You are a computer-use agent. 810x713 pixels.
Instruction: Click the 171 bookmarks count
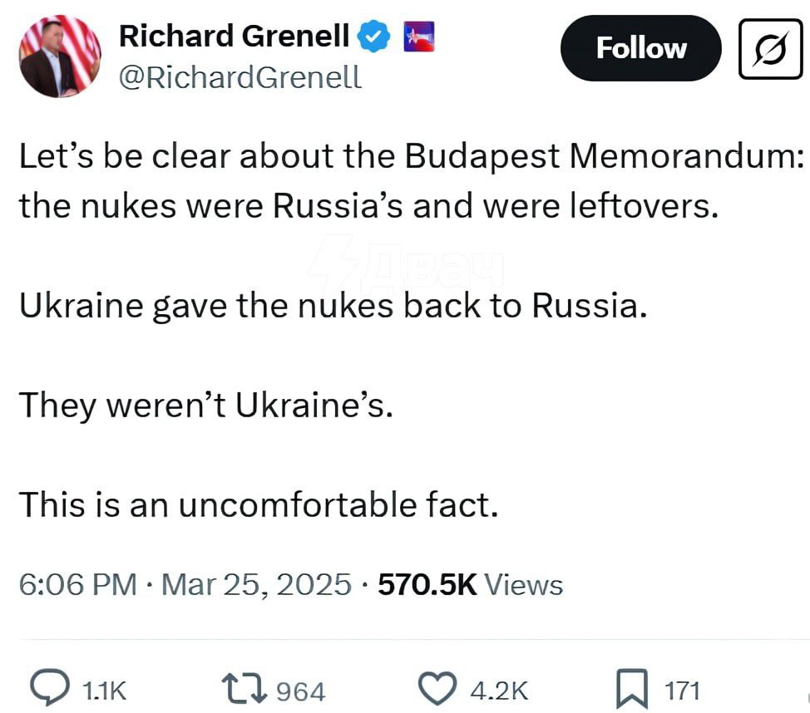[683, 691]
